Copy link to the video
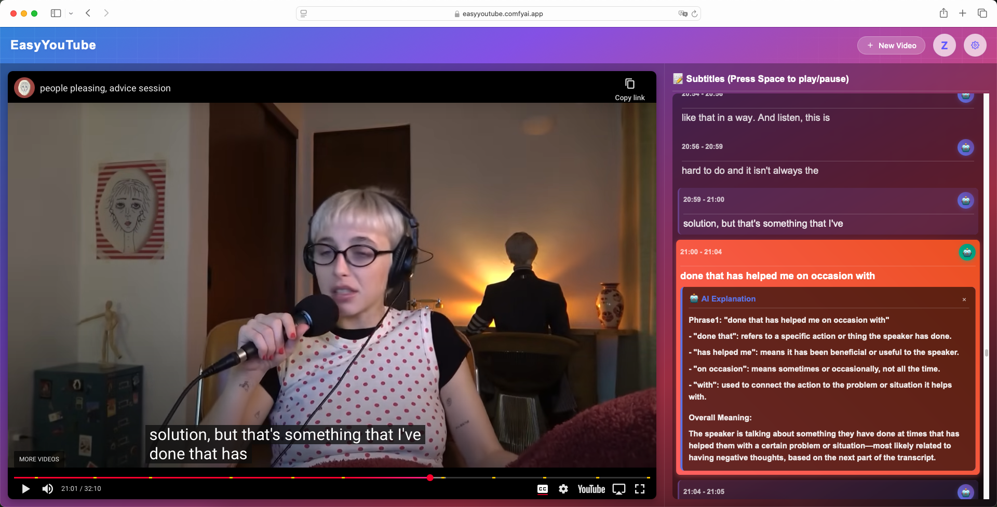 630,89
